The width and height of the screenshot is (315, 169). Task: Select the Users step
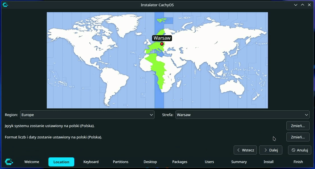click(209, 162)
